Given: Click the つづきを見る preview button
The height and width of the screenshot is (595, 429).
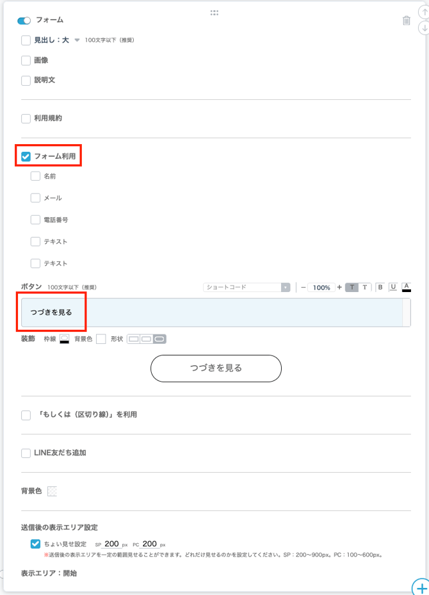Looking at the screenshot, I should tap(216, 368).
